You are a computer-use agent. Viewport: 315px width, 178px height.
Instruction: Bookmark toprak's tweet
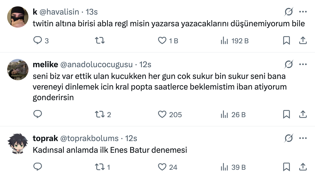coord(286,167)
